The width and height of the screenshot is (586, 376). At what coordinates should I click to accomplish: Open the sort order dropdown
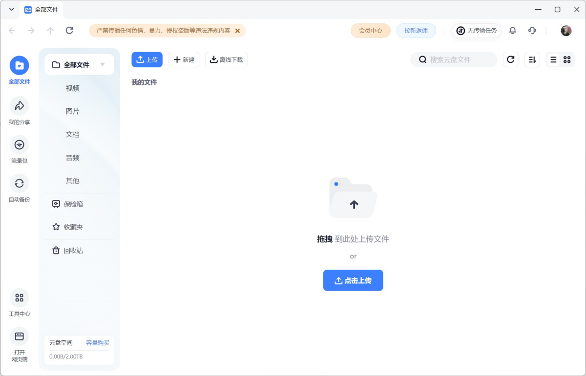pos(532,59)
